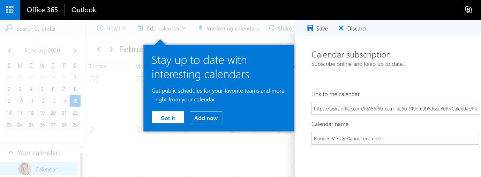The image size is (481, 177).
Task: Go to previous month in mini calendar
Action: coord(10,51)
